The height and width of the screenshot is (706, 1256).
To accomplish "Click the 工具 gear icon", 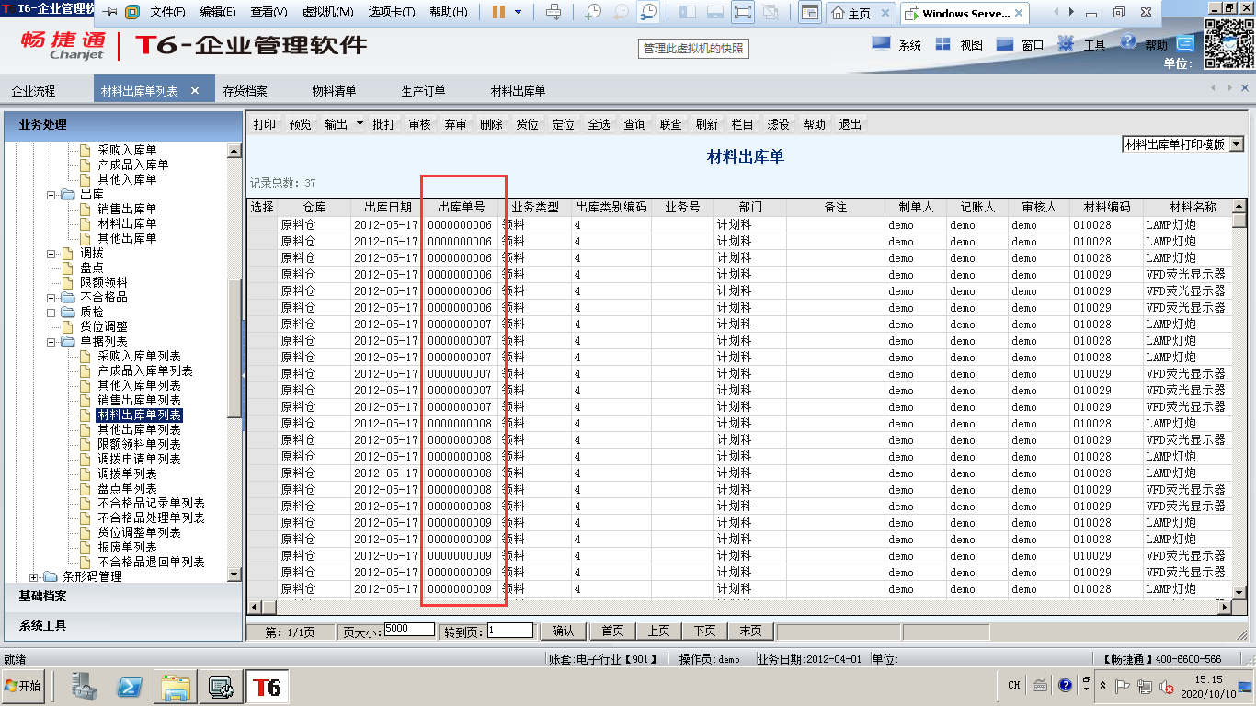I will 1066,43.
